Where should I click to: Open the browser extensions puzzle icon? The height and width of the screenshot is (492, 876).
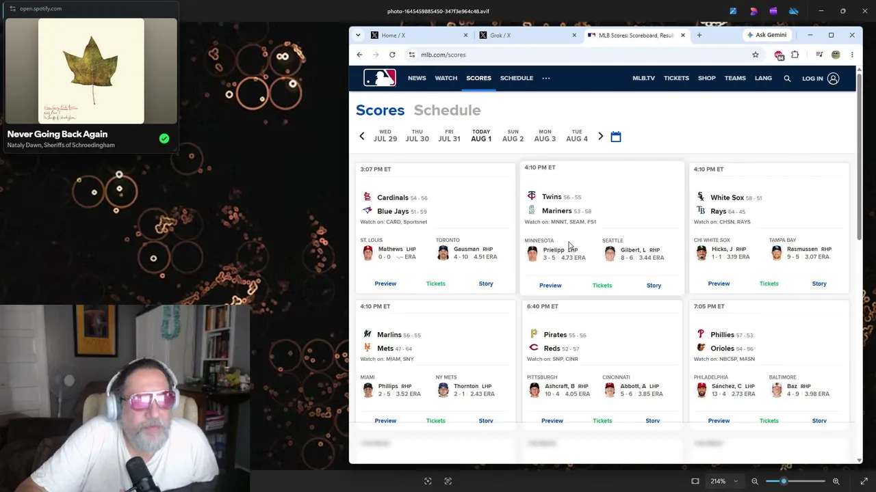coord(795,55)
